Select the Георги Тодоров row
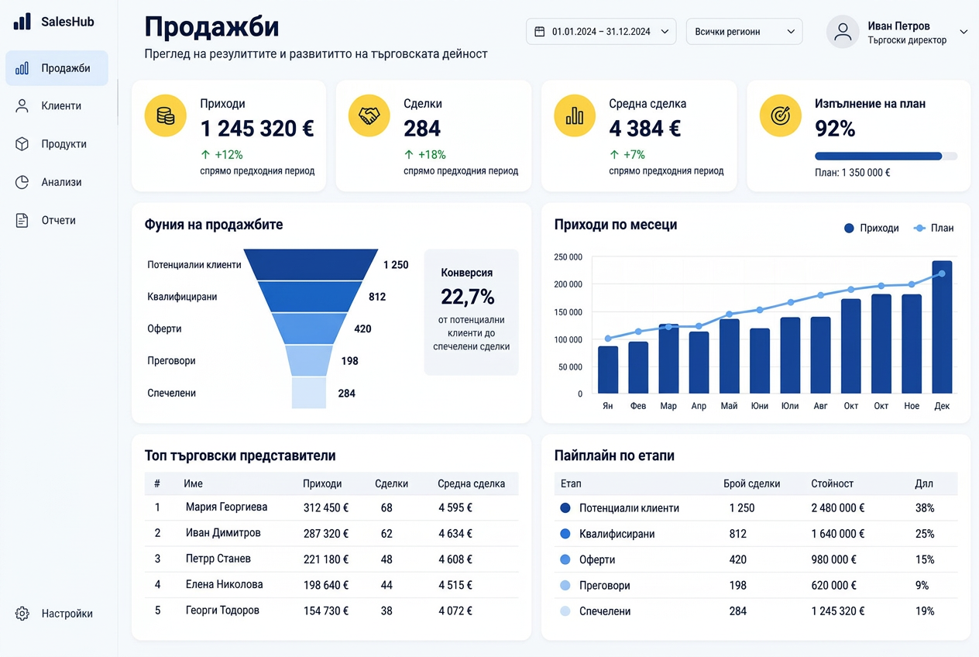Screen dimensions: 979x657 (x=331, y=611)
